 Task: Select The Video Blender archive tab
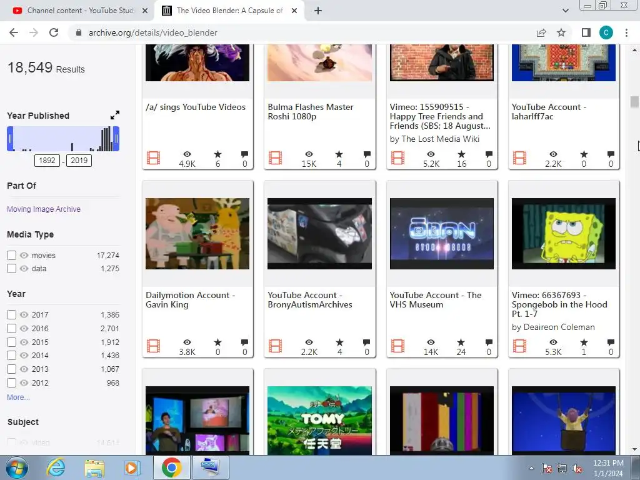click(229, 11)
